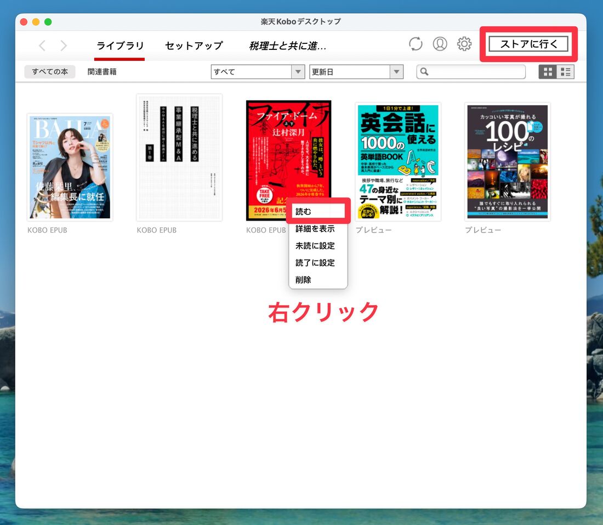The height and width of the screenshot is (525, 603).
Task: Click KOBO EPUB label under ファイア・ドーム book
Action: (266, 230)
